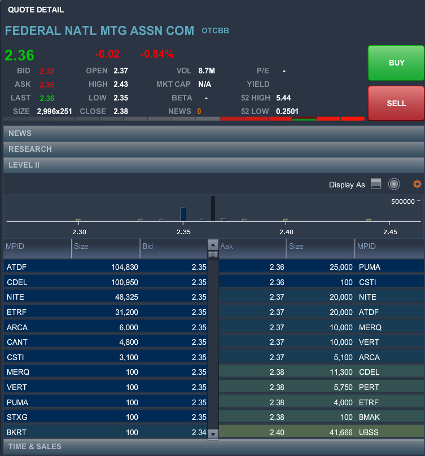The width and height of the screenshot is (425, 456).
Task: Click the scrollbar grip handle below up arrow
Action: (x=213, y=255)
